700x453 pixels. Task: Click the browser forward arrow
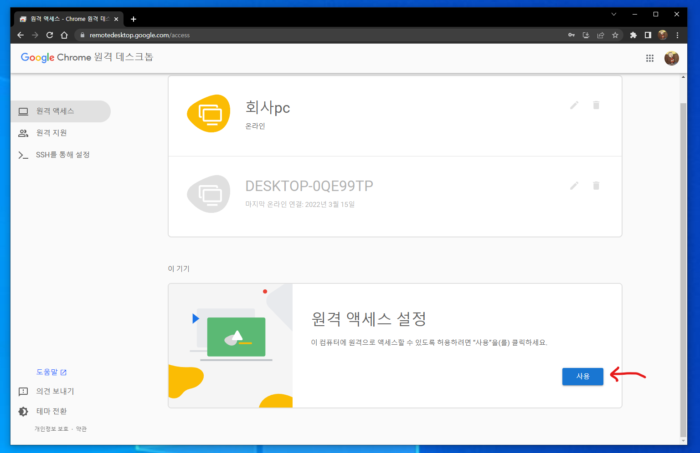pyautogui.click(x=35, y=35)
